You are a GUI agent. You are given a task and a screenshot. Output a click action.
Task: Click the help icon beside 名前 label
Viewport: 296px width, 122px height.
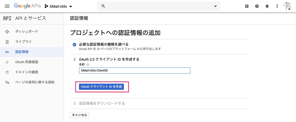(x=88, y=64)
